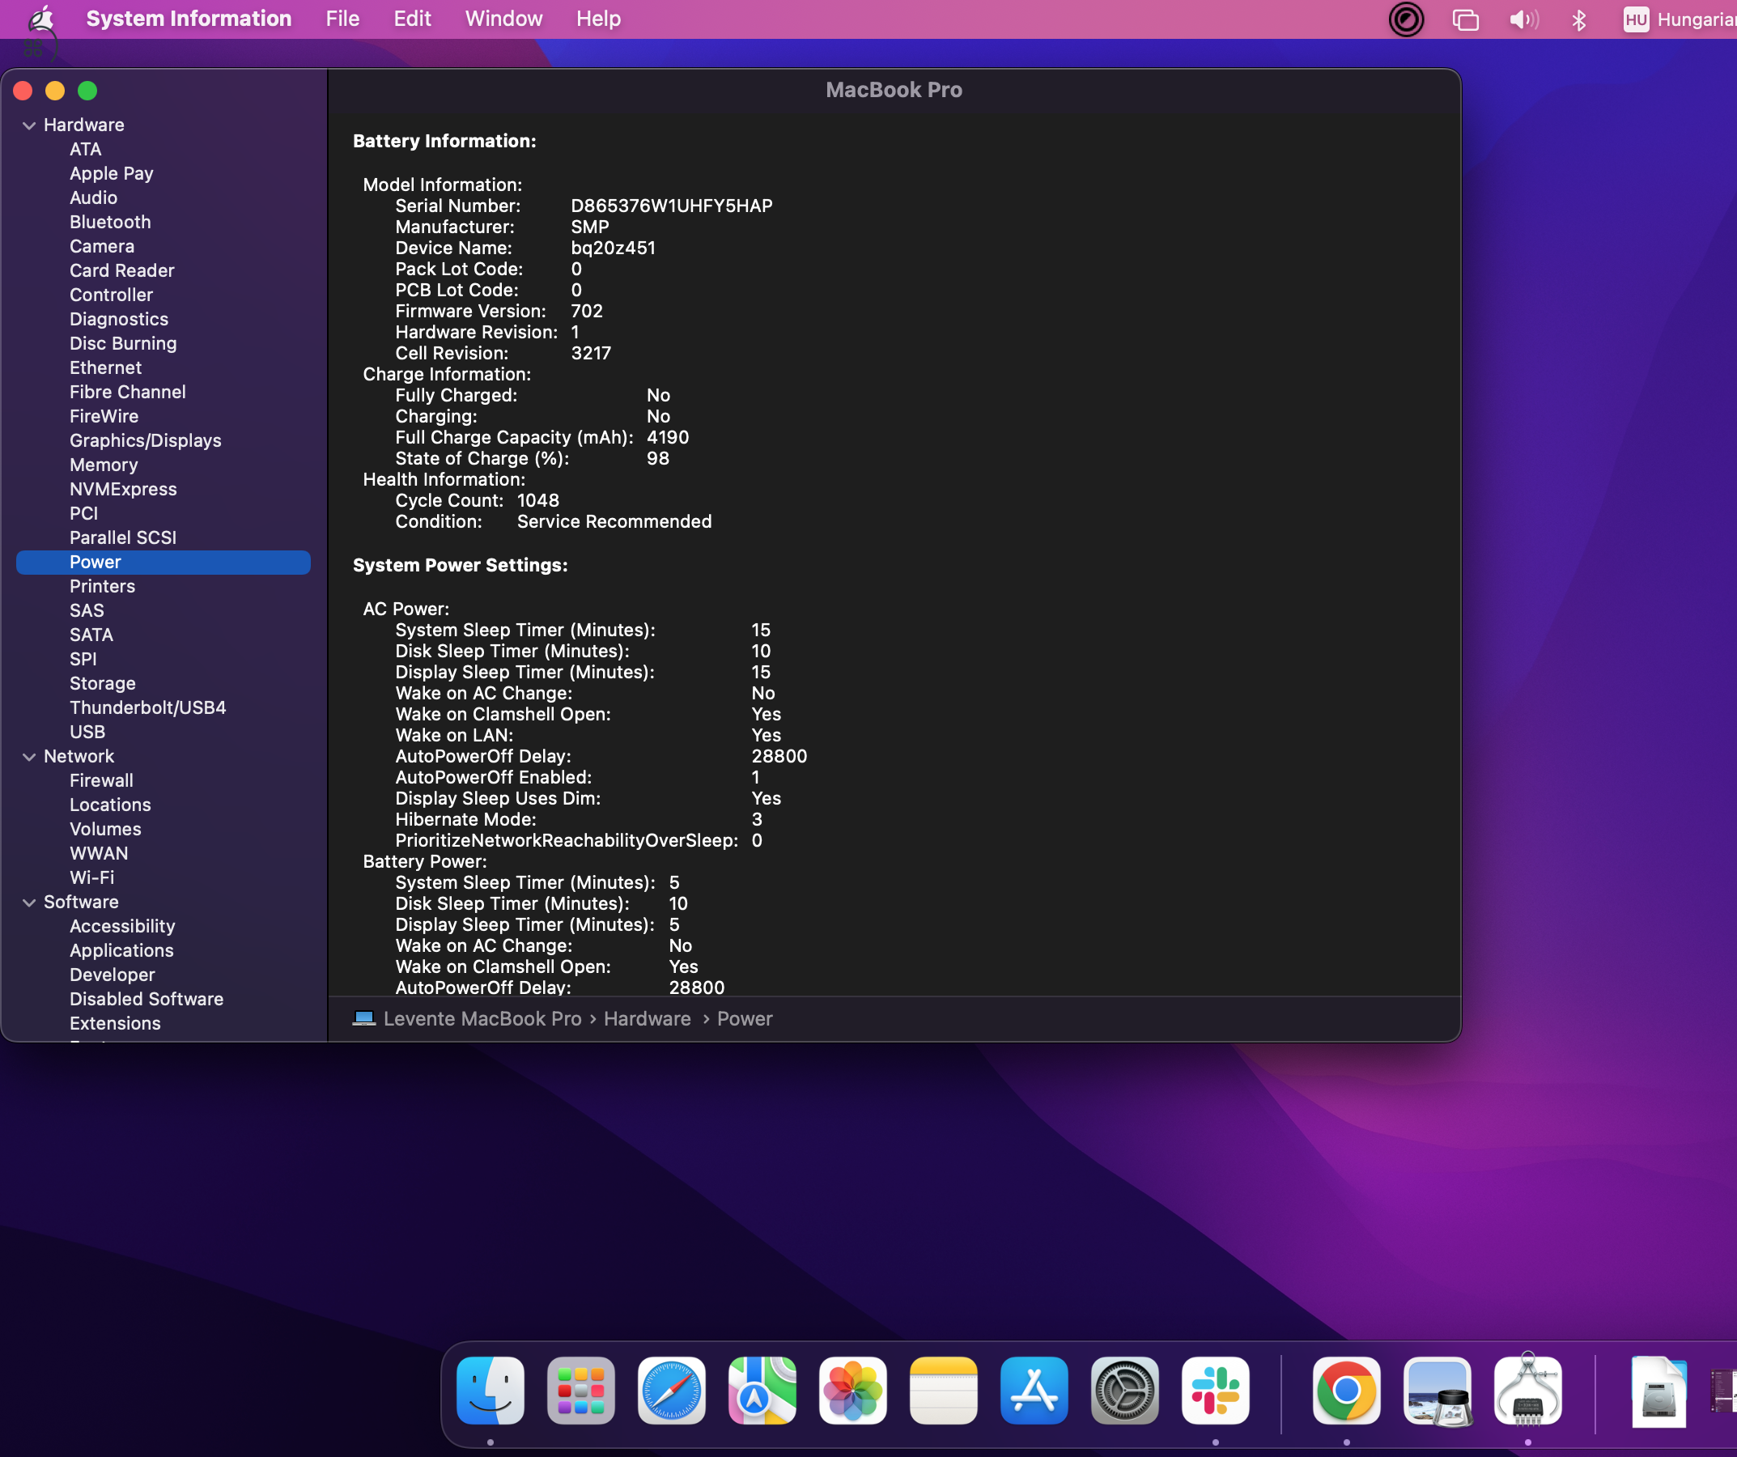
Task: Select Extensions in the sidebar
Action: [x=115, y=1023]
